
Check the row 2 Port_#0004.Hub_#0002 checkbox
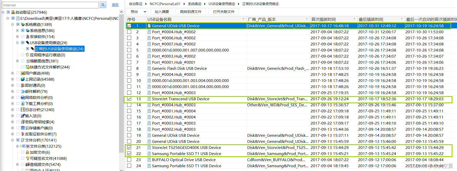pyautogui.click(x=129, y=32)
